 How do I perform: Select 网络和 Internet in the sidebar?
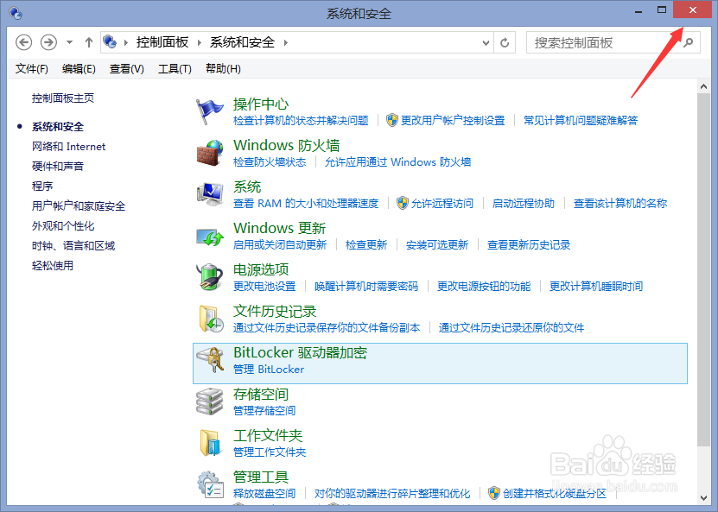[68, 147]
